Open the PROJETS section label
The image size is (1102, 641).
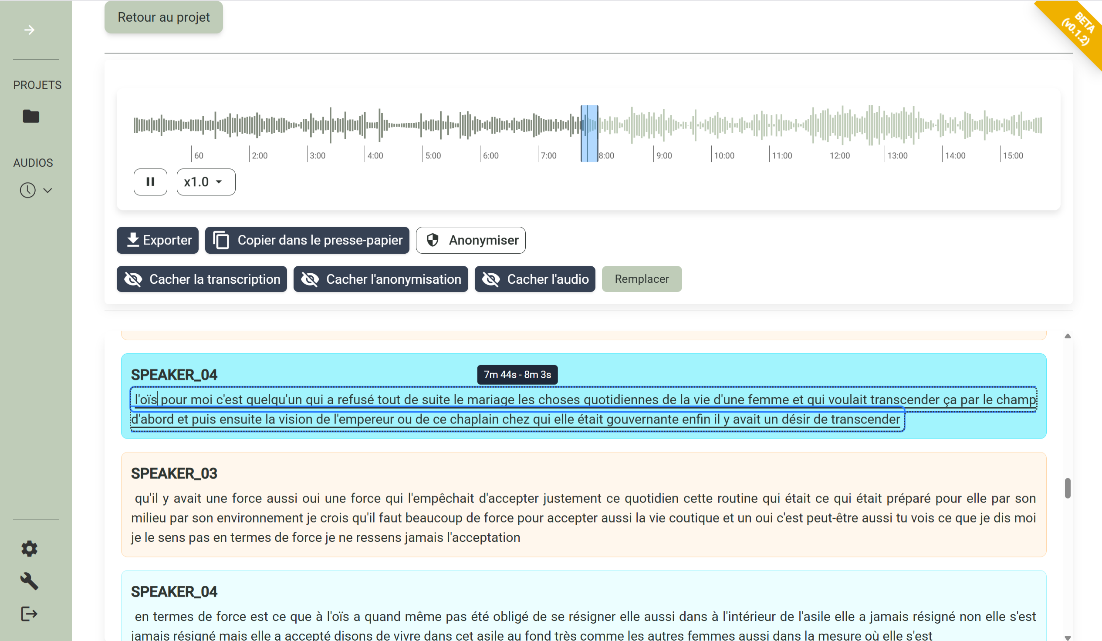(37, 85)
